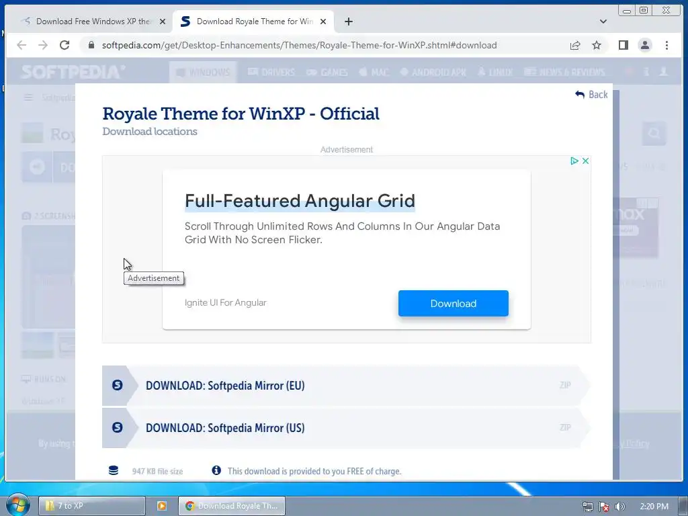
Task: Open Drivers section in Softpedia header
Action: pos(271,72)
